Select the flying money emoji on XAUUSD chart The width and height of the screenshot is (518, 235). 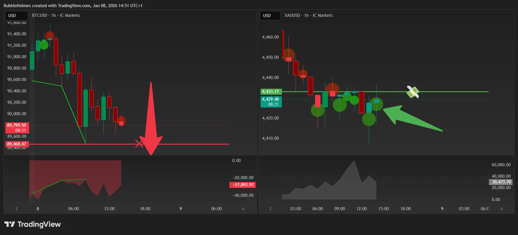pyautogui.click(x=413, y=92)
